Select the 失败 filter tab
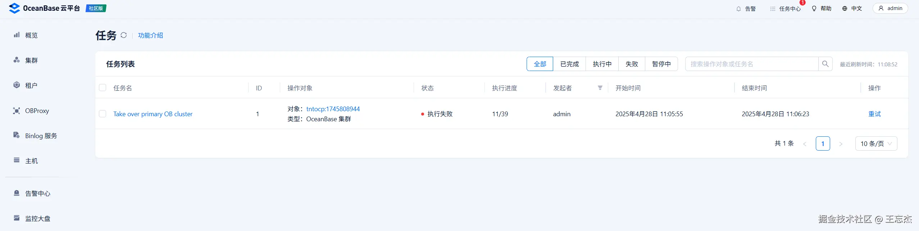Screen dimensions: 919x231 click(632, 64)
